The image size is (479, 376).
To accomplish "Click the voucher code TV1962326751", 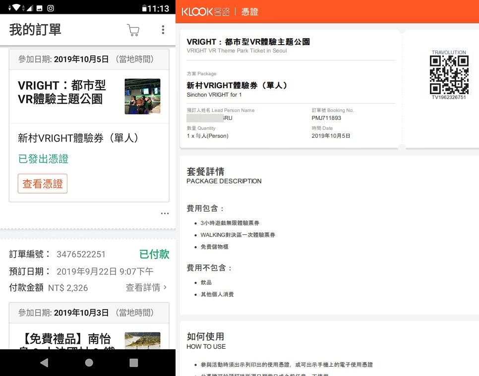I will click(449, 97).
